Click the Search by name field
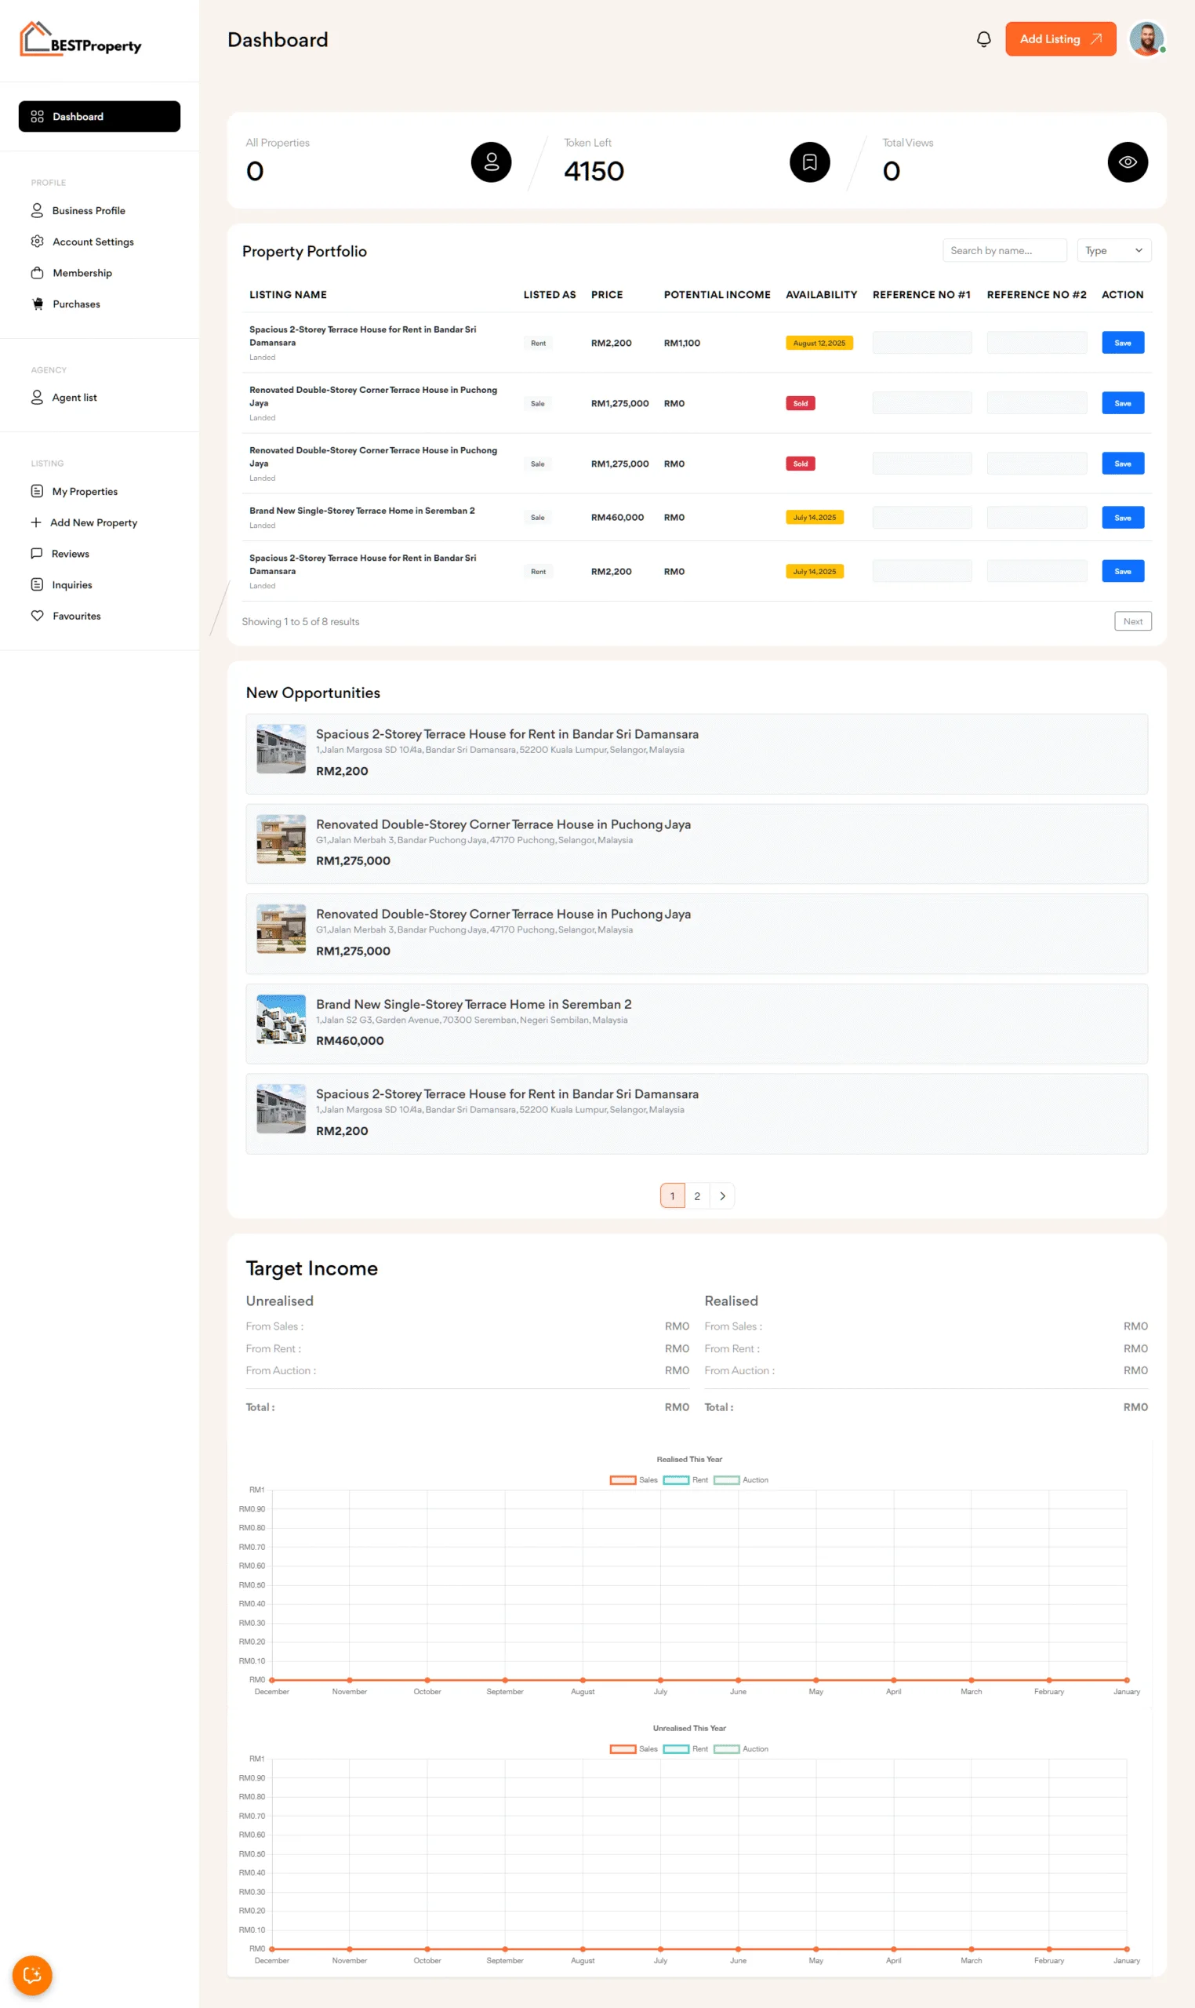The width and height of the screenshot is (1195, 2008). [1004, 251]
